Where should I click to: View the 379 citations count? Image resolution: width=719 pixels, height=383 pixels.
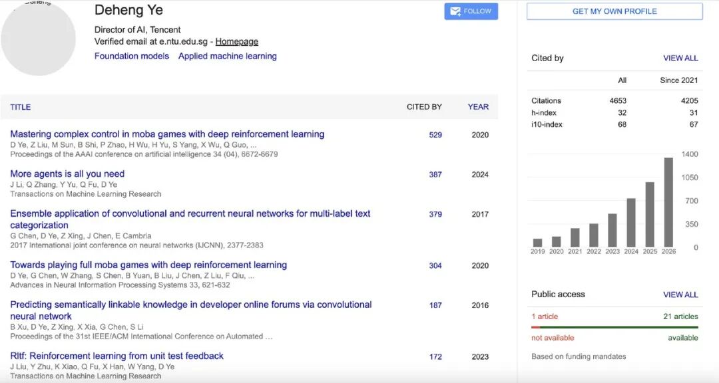click(x=435, y=214)
